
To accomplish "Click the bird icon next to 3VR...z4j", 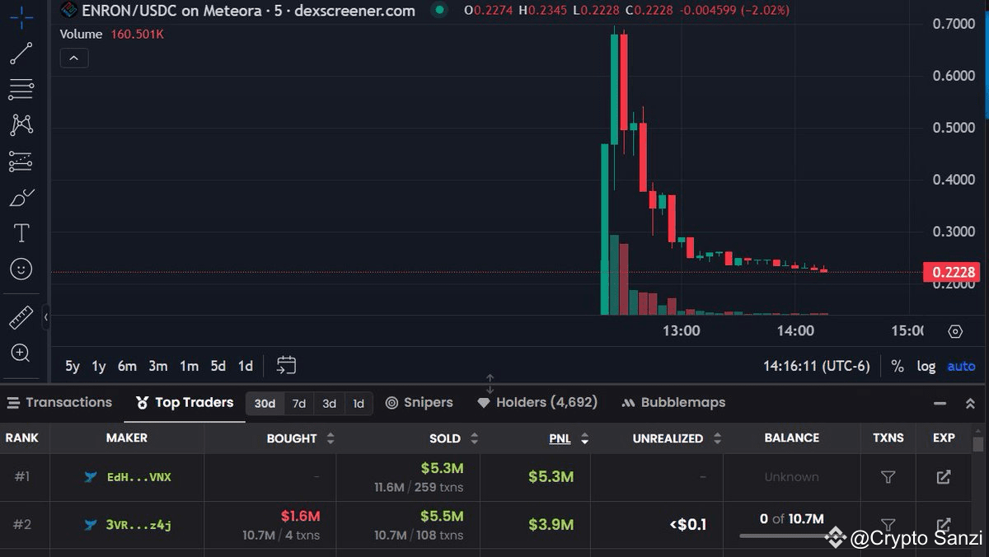I will pyautogui.click(x=91, y=524).
